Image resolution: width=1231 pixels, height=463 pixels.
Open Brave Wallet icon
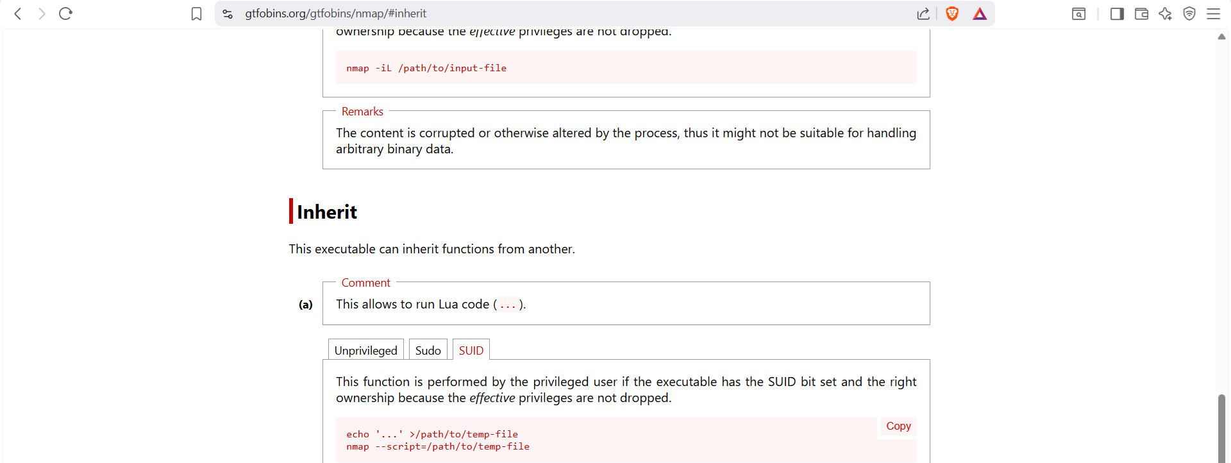tap(1141, 13)
